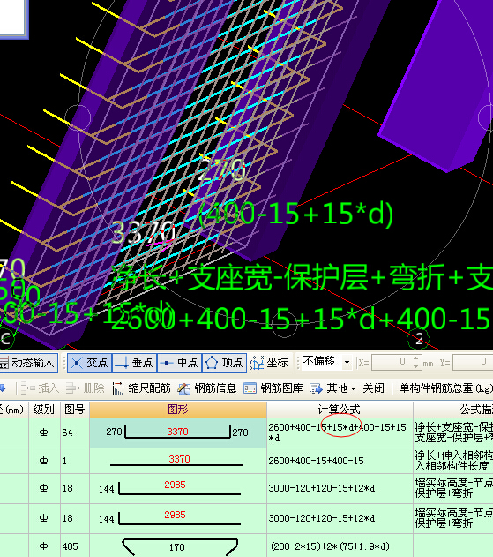Click 关闭 close button in toolbar
The height and width of the screenshot is (557, 493).
click(373, 388)
